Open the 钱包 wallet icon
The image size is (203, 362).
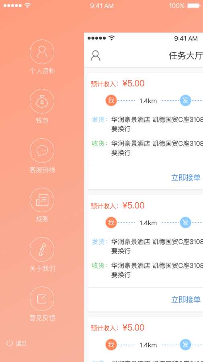tap(42, 101)
